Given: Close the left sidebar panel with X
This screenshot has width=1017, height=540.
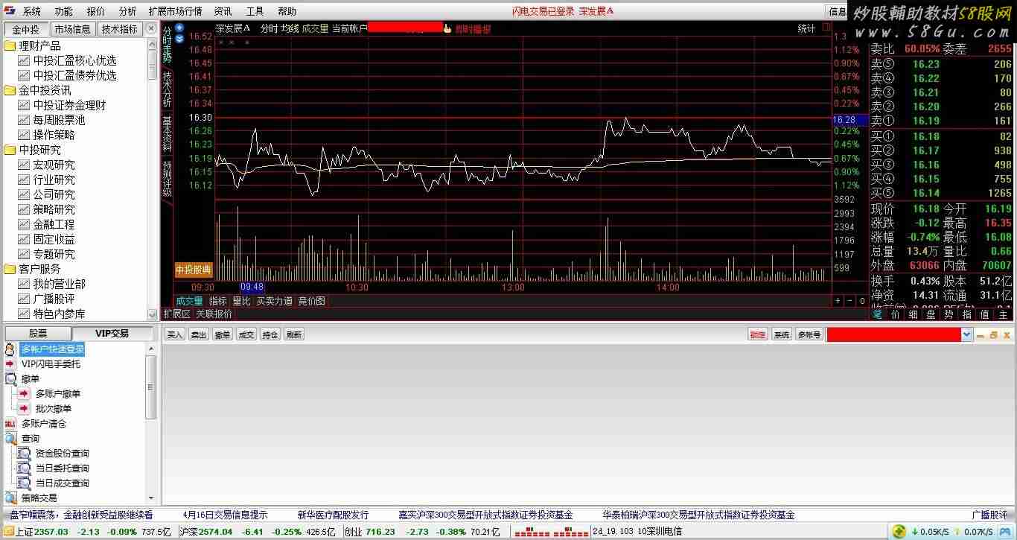Looking at the screenshot, I should (151, 29).
